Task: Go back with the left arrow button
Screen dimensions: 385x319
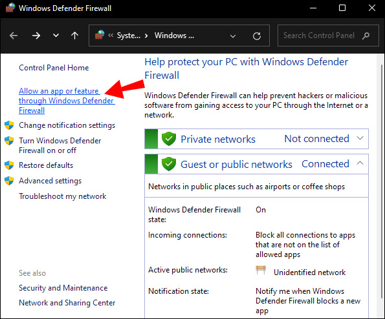Action: point(14,36)
